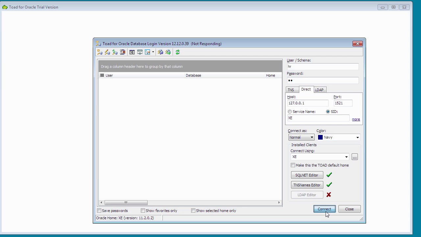Click red X beside LDAP Editor

[x=329, y=195]
